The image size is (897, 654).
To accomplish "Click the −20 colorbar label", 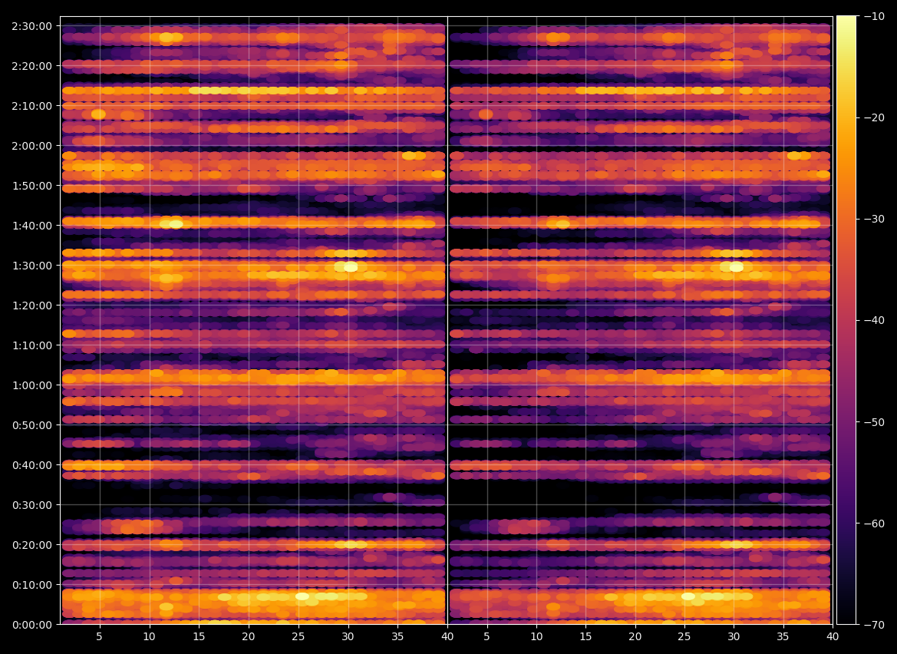I will [x=873, y=118].
